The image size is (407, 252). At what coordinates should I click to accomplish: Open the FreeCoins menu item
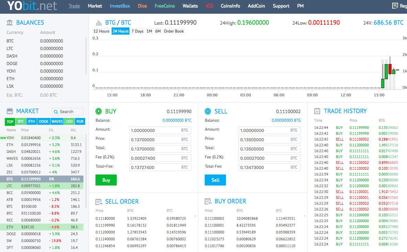pyautogui.click(x=165, y=6)
